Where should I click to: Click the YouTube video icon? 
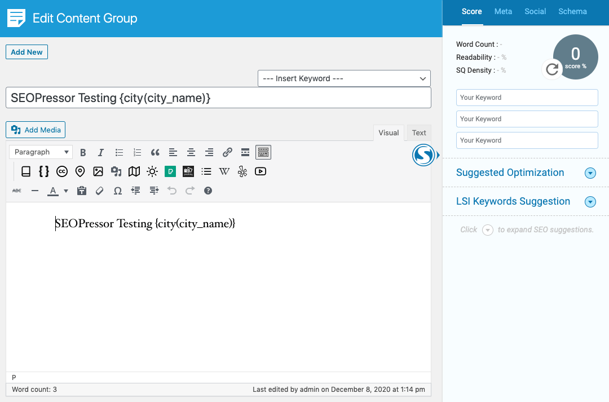click(260, 171)
